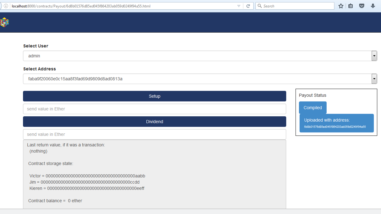381x214 pixels.
Task: Open bookmarks via the clipboard icon
Action: click(351, 6)
